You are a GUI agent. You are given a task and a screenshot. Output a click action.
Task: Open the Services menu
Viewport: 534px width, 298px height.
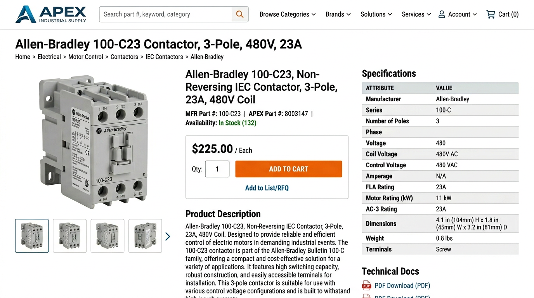point(416,14)
